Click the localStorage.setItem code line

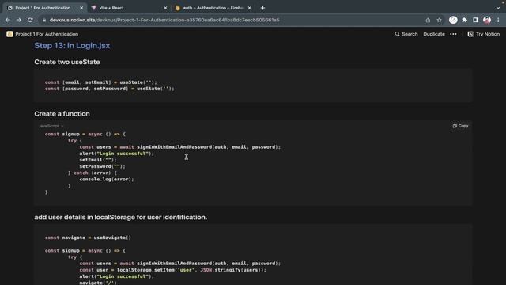click(172, 270)
